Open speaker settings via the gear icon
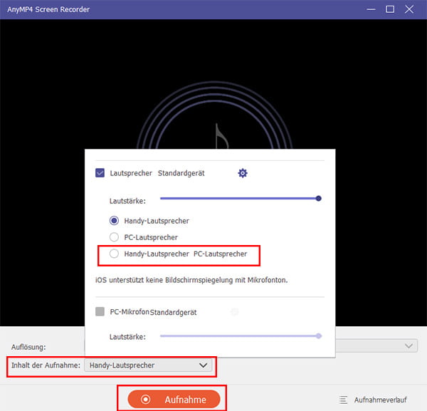 [242, 173]
